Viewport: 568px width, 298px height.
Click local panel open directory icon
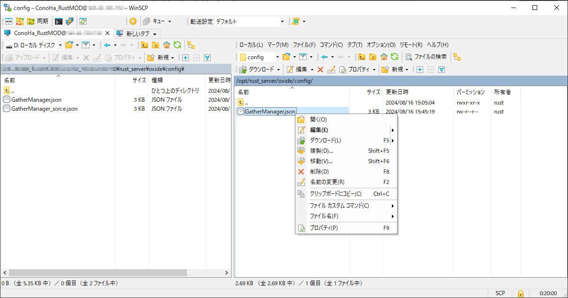(69, 45)
